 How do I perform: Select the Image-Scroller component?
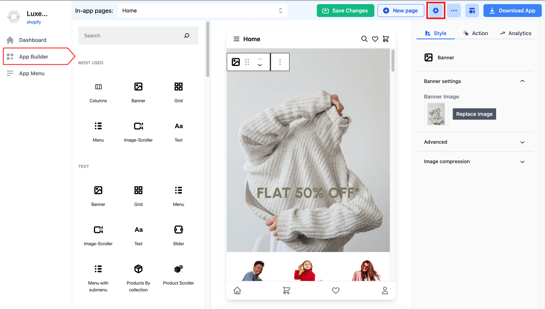138,131
